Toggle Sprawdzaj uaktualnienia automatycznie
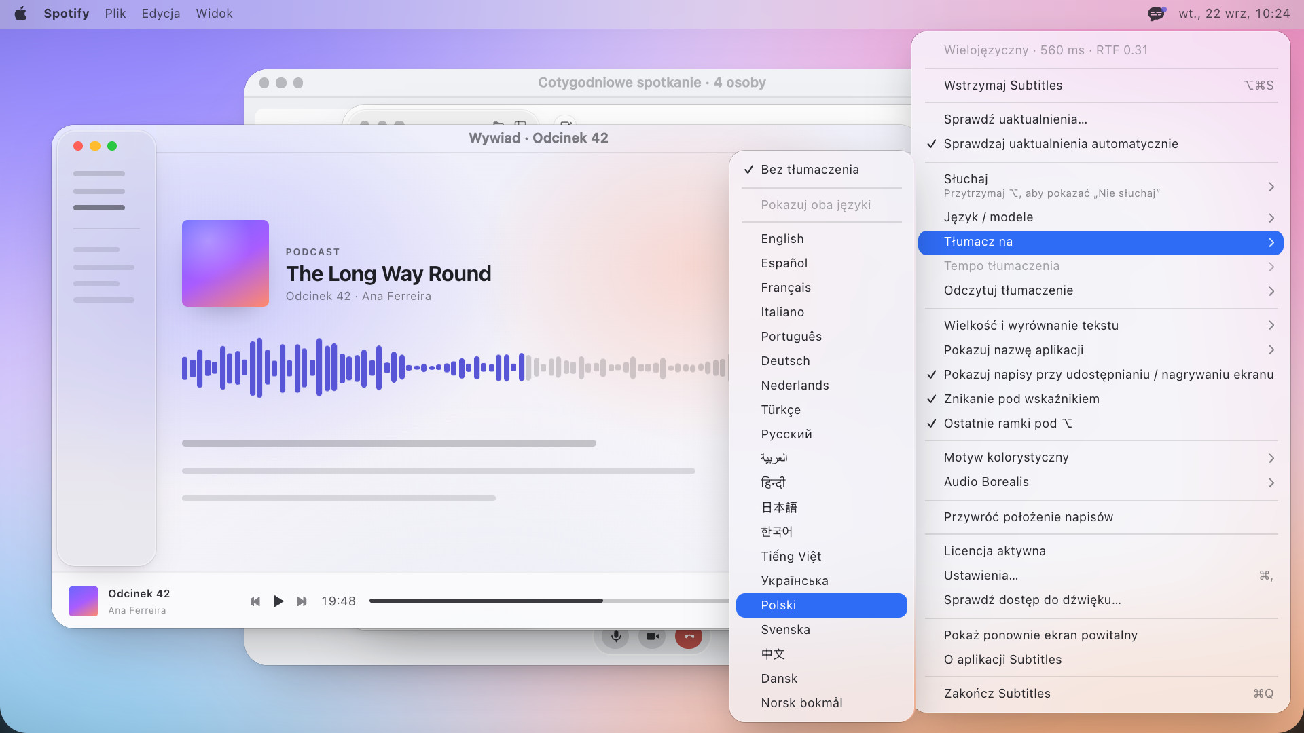The height and width of the screenshot is (733, 1304). (x=1100, y=144)
